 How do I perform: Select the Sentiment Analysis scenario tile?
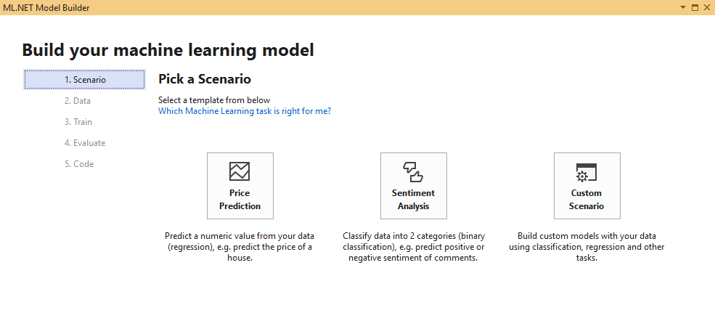click(x=414, y=186)
